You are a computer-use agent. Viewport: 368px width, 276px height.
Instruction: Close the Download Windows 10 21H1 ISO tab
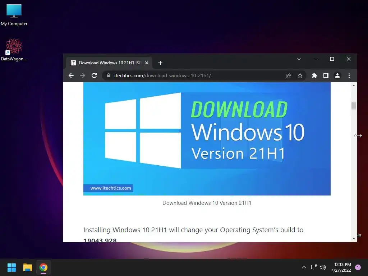click(147, 63)
